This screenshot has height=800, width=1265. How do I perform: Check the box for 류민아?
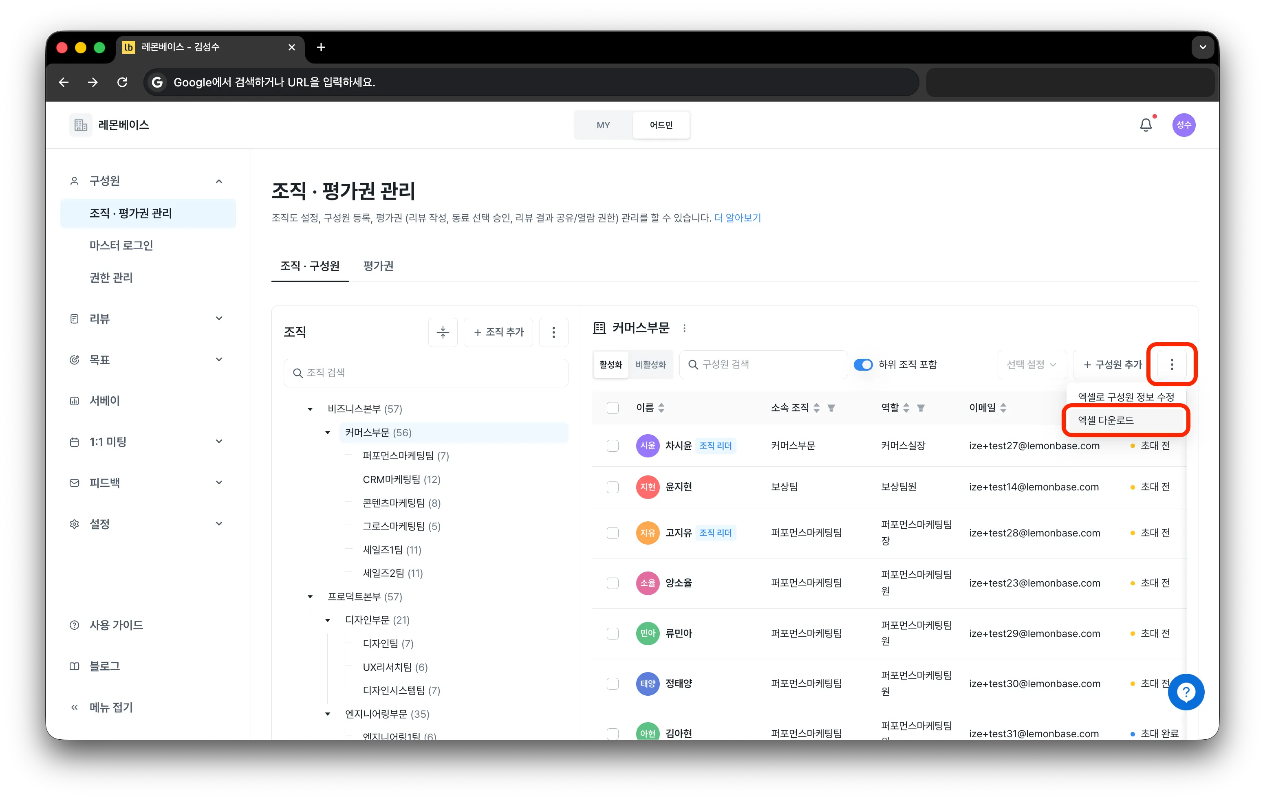613,633
